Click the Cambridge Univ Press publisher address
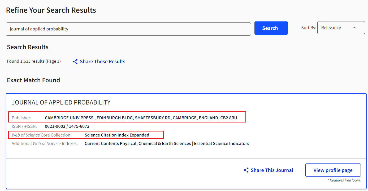Viewport: 368px width, 191px height. (141, 118)
